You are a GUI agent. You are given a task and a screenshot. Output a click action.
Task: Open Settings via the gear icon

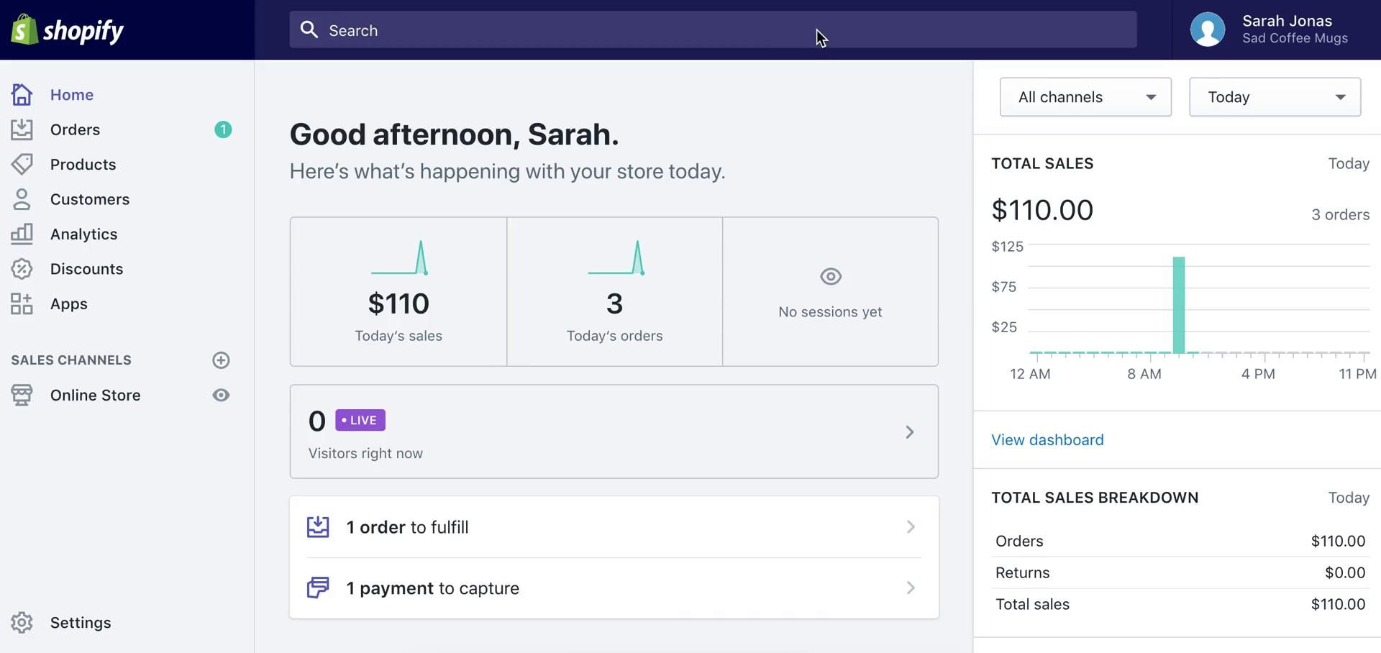(22, 623)
